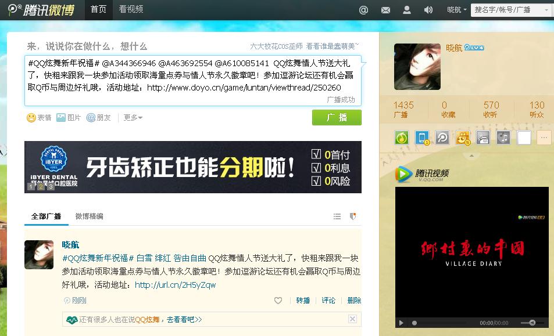Show more apps with the three-dots tile
Screen dimensions: 554x336
pos(544,138)
